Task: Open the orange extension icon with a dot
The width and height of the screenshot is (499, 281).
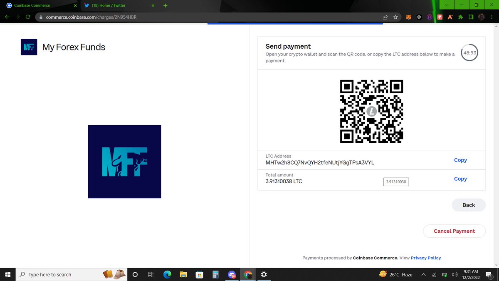Action: 450,17
